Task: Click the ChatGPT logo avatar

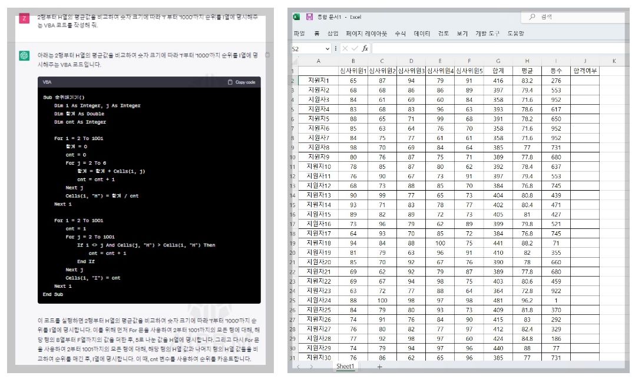Action: click(x=24, y=55)
